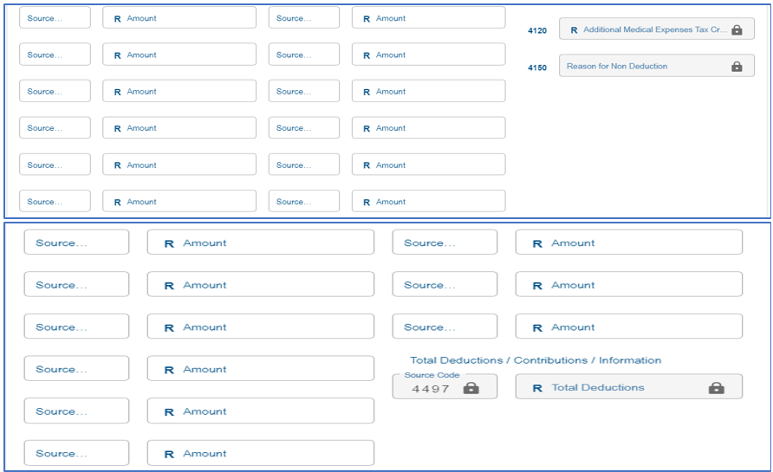Screen dimensions: 773x472
Task: Click the Total Deductions / Contributions / Information heading
Action: pyautogui.click(x=536, y=360)
